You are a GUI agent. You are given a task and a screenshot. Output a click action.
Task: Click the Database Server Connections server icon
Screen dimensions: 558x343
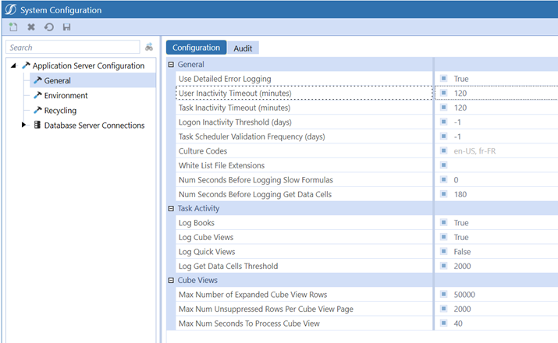[37, 125]
